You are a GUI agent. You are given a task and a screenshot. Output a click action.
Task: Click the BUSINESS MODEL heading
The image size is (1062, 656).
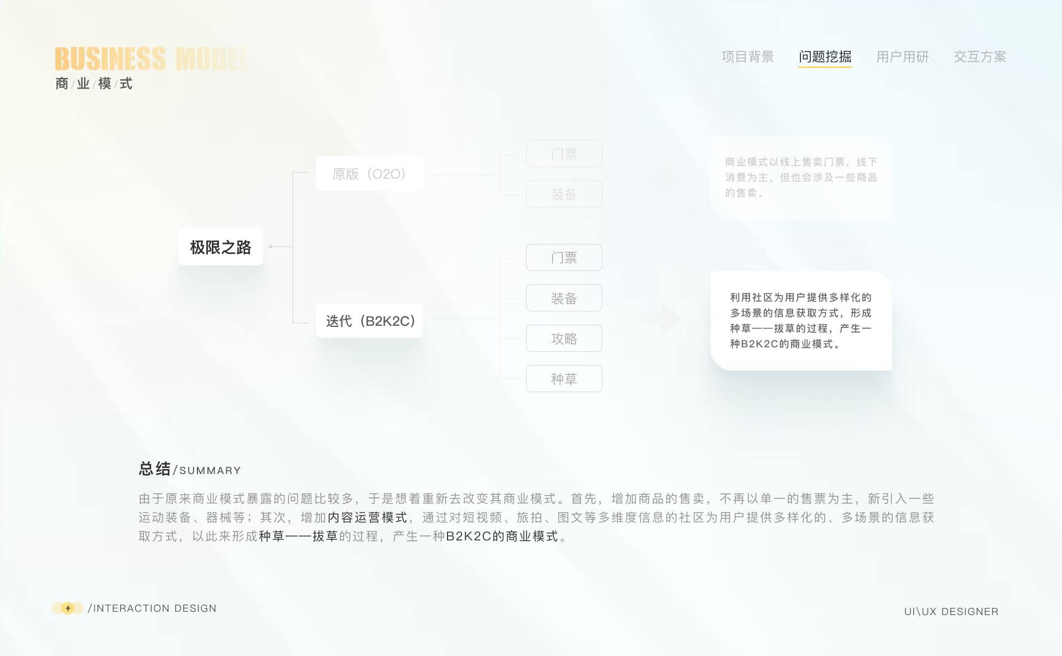click(152, 59)
